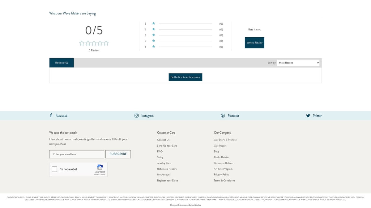Click the Pinterest logo icon
The height and width of the screenshot is (208, 371).
click(223, 116)
